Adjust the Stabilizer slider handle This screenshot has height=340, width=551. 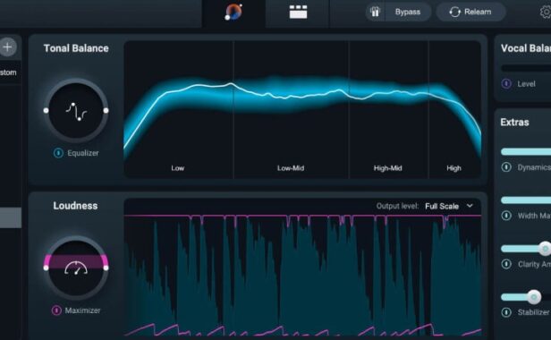[534, 297]
